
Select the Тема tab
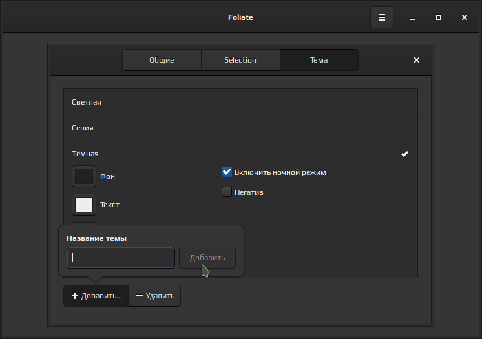[x=319, y=60]
